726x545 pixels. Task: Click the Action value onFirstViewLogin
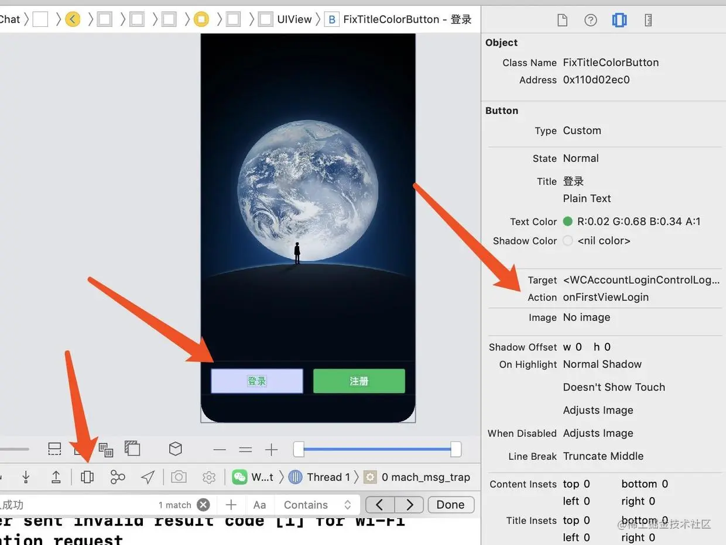click(x=606, y=297)
